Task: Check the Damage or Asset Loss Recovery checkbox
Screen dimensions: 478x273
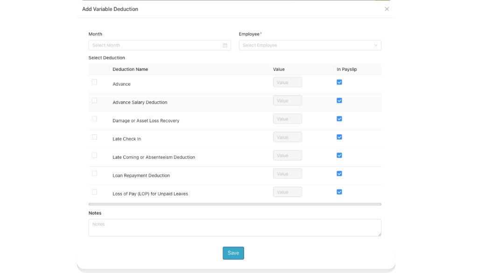Action: click(94, 119)
